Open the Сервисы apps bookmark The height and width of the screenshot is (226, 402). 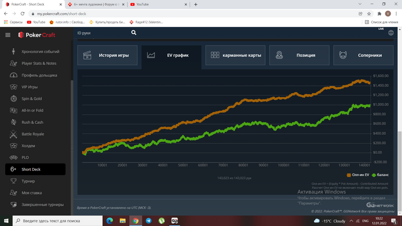tap(13, 22)
